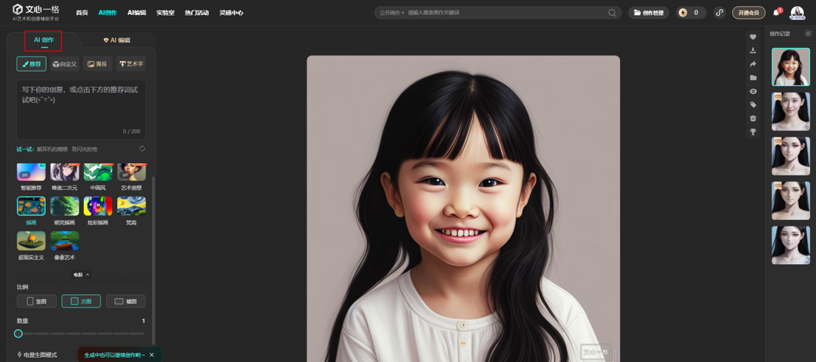Save the image to a folder via the sidebar folder icon
This screenshot has width=816, height=362.
pos(753,77)
